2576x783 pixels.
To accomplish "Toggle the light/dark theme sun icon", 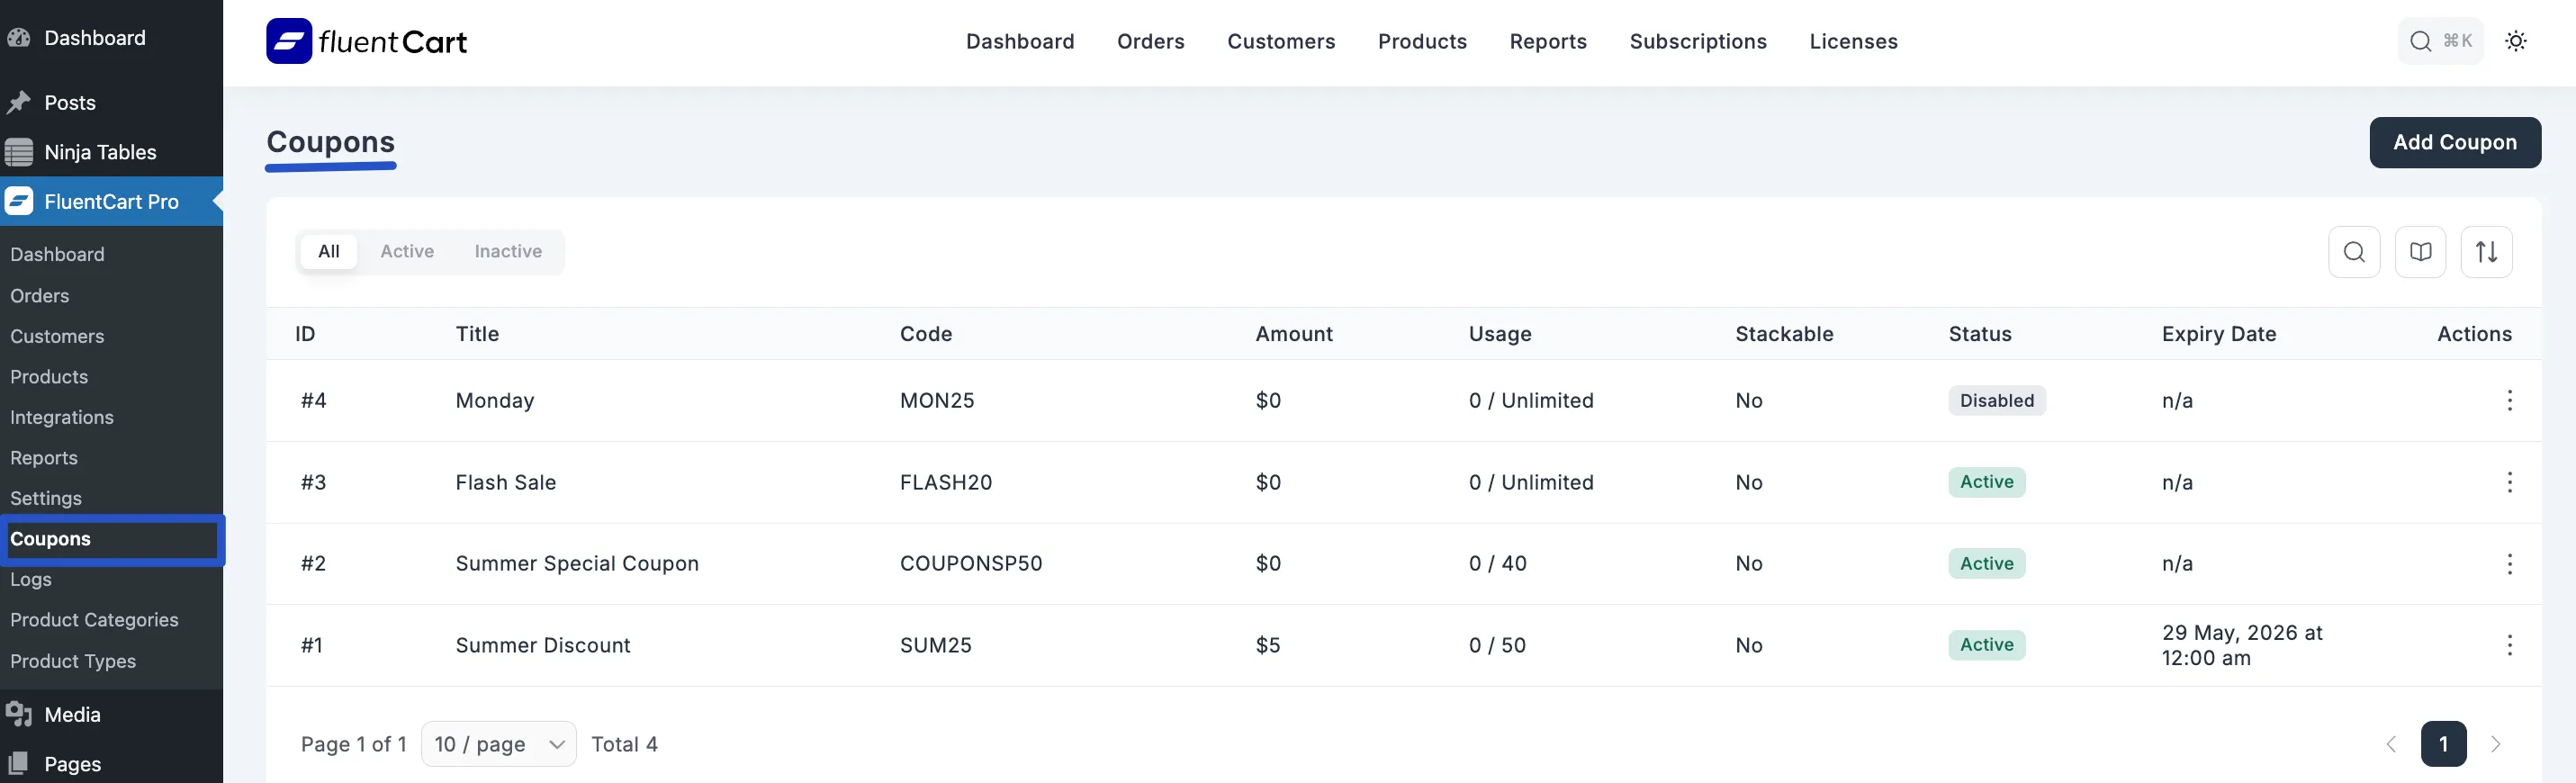I will point(2515,41).
